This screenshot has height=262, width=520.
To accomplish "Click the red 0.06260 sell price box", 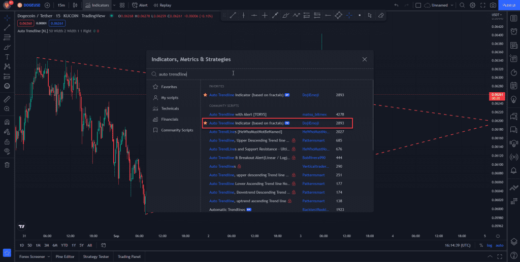I will [25, 23].
